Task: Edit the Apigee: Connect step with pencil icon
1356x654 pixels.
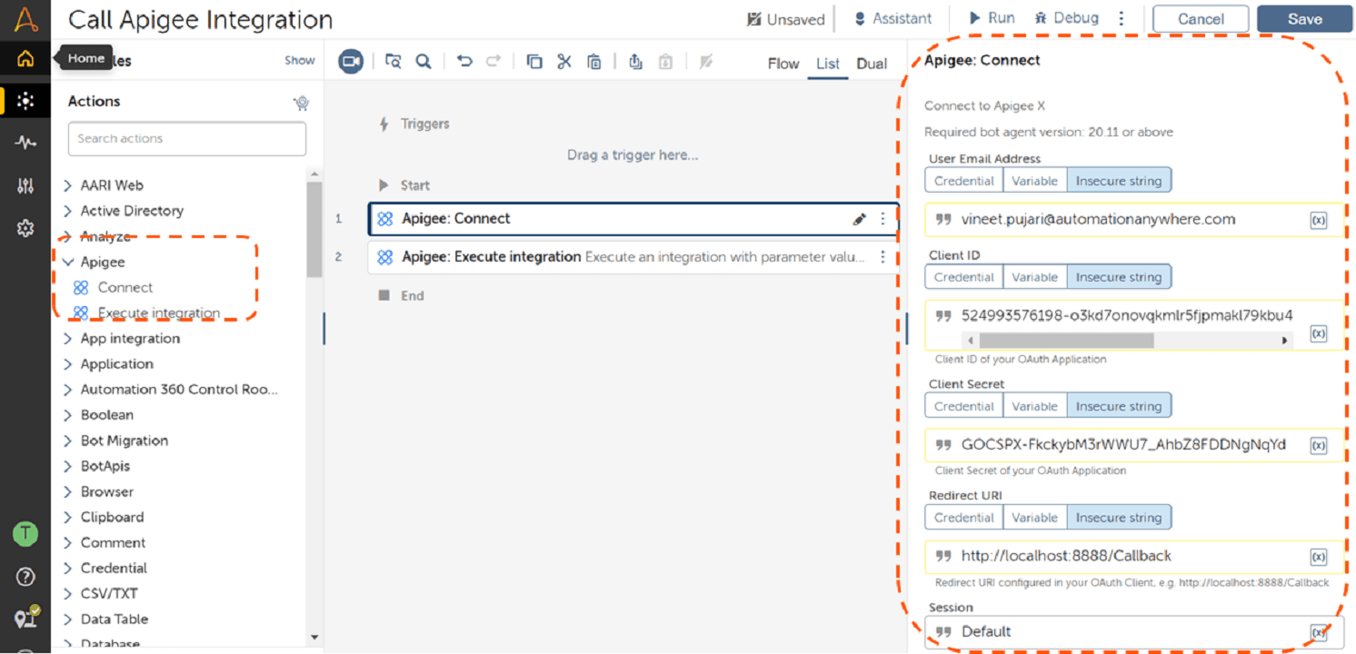Action: pyautogui.click(x=859, y=219)
